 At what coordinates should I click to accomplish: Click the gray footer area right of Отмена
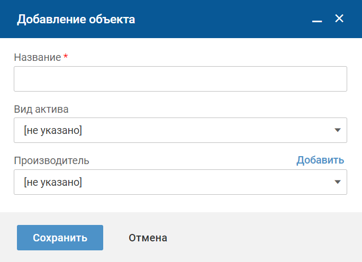click(x=265, y=238)
